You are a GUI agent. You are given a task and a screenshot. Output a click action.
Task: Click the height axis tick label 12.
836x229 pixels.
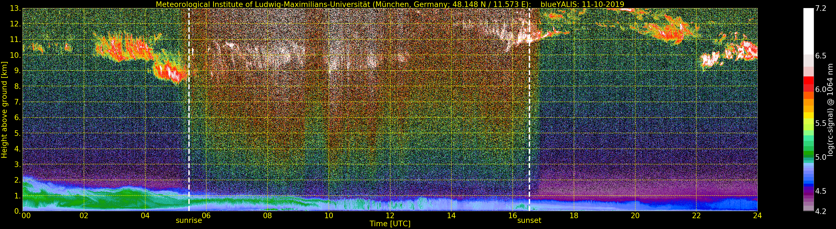click(16, 24)
